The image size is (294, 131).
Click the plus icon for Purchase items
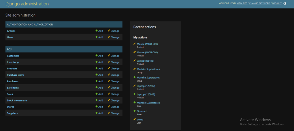[97, 75]
